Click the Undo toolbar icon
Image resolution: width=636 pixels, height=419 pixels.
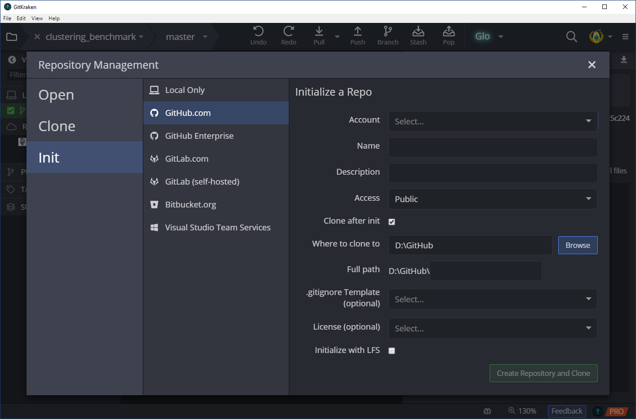(x=258, y=36)
